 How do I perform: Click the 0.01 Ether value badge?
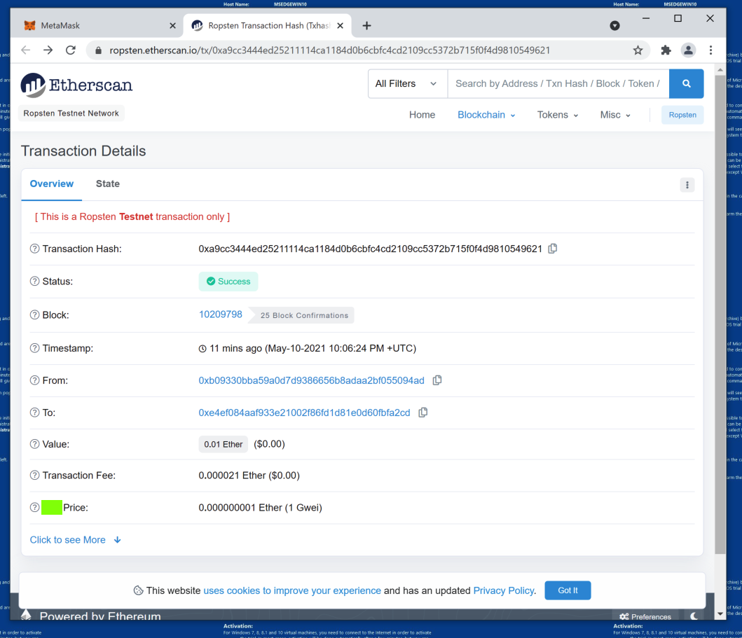223,444
